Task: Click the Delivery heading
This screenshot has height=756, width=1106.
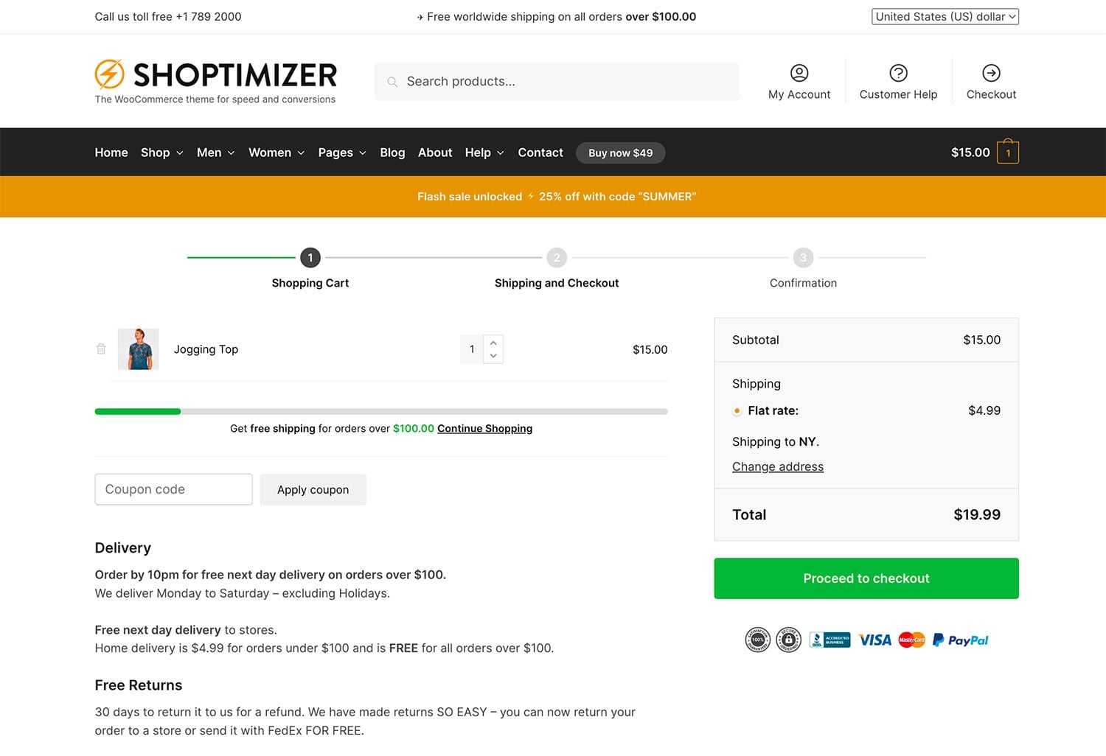Action: 123,548
